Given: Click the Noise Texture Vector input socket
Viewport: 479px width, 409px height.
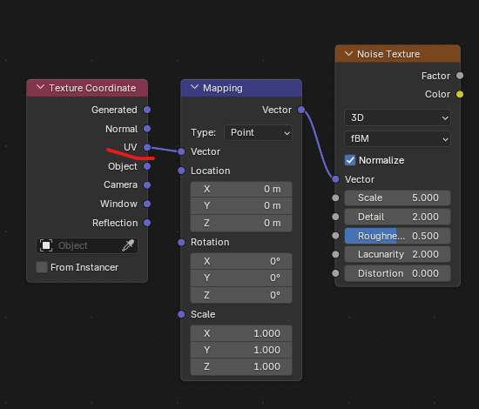Looking at the screenshot, I should tap(335, 179).
